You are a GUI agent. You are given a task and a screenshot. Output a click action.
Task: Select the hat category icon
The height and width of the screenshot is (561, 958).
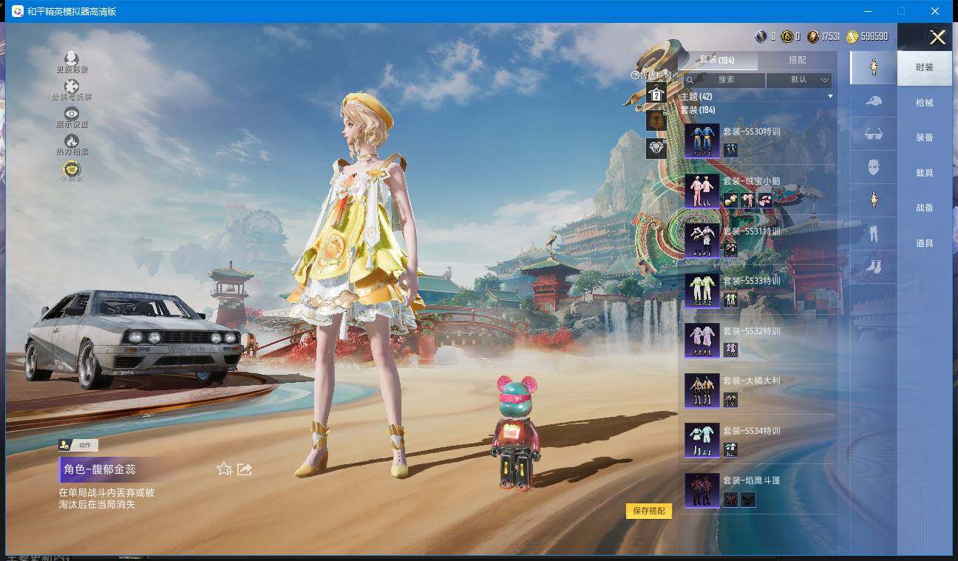tap(873, 101)
